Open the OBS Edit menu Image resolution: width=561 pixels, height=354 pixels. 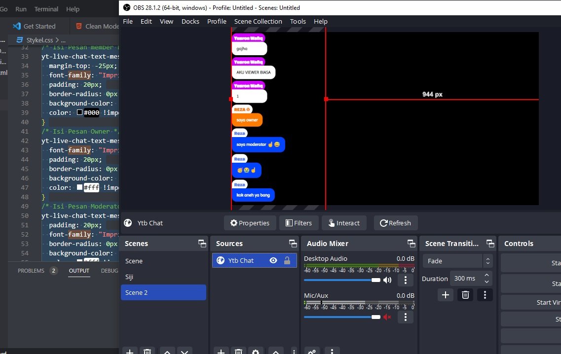click(146, 22)
